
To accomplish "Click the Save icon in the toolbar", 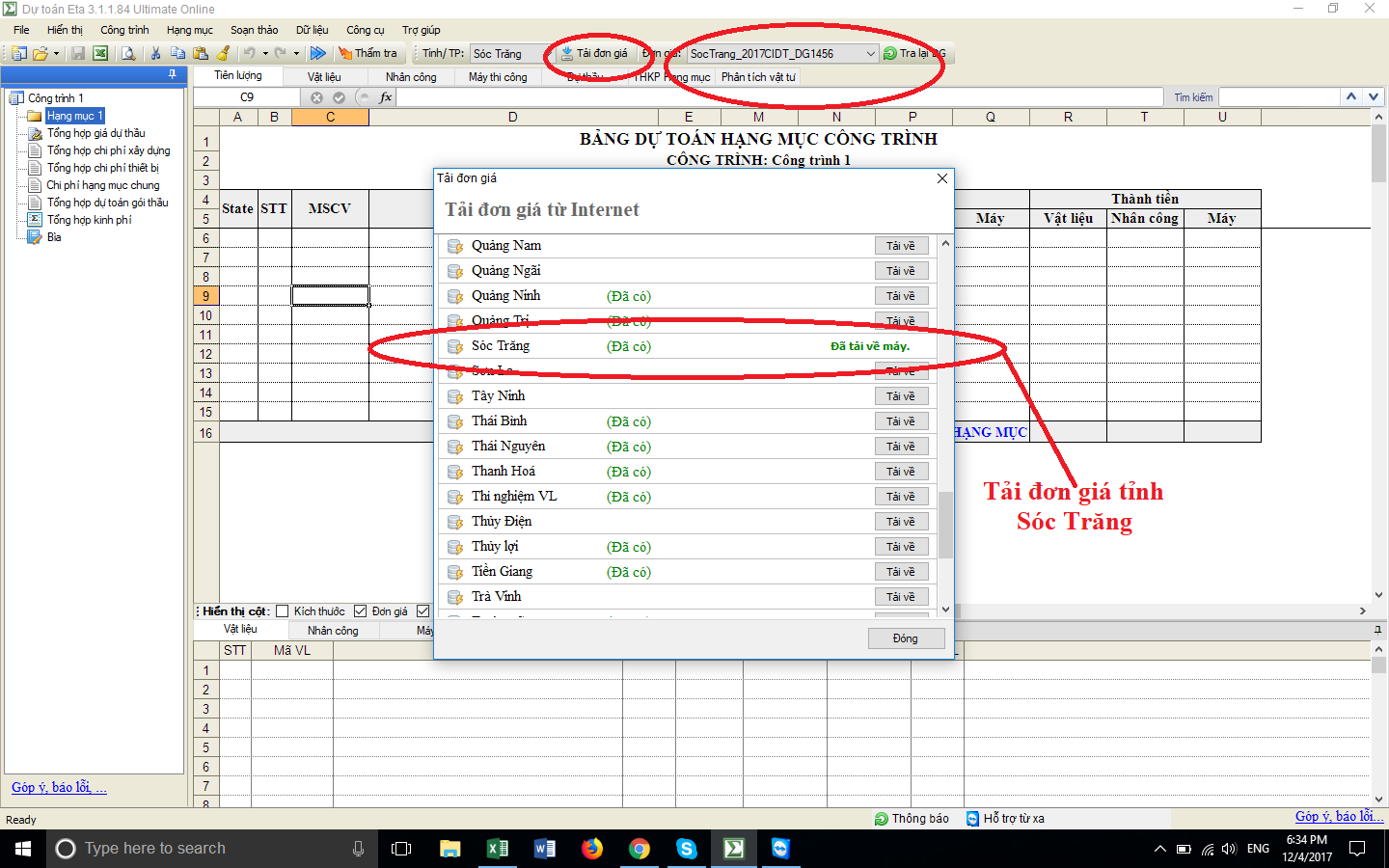I will (x=78, y=53).
